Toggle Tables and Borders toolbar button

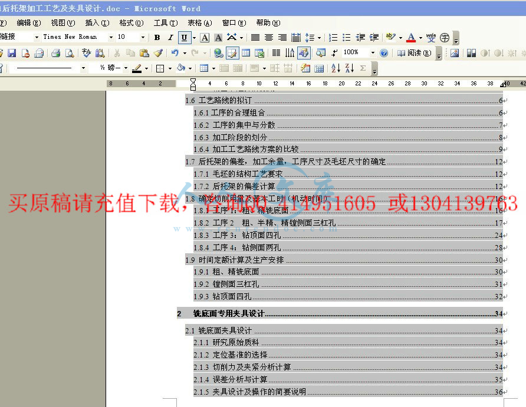232,53
